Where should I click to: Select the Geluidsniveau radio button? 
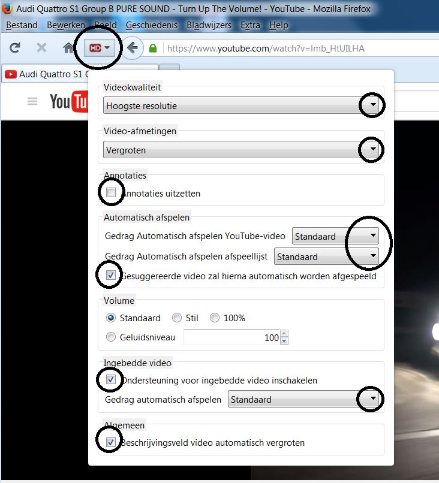point(111,337)
